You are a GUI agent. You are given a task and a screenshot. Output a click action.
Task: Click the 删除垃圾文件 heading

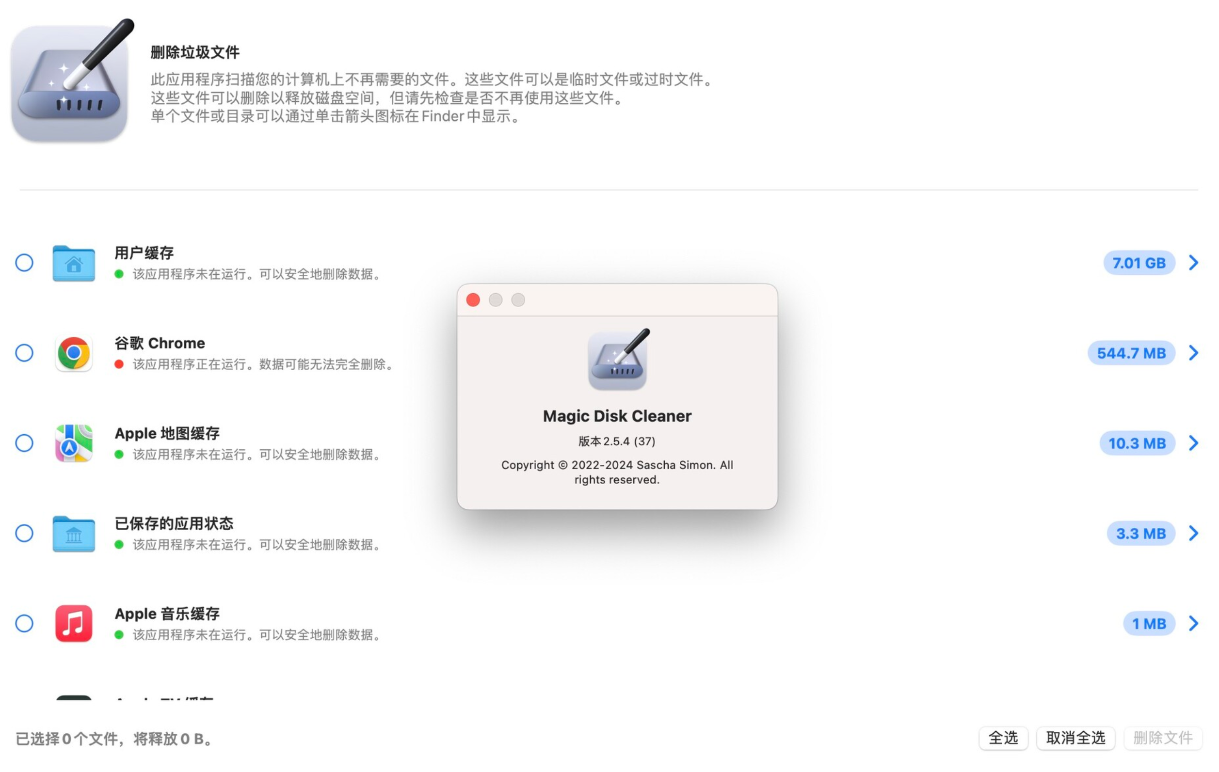tap(195, 52)
